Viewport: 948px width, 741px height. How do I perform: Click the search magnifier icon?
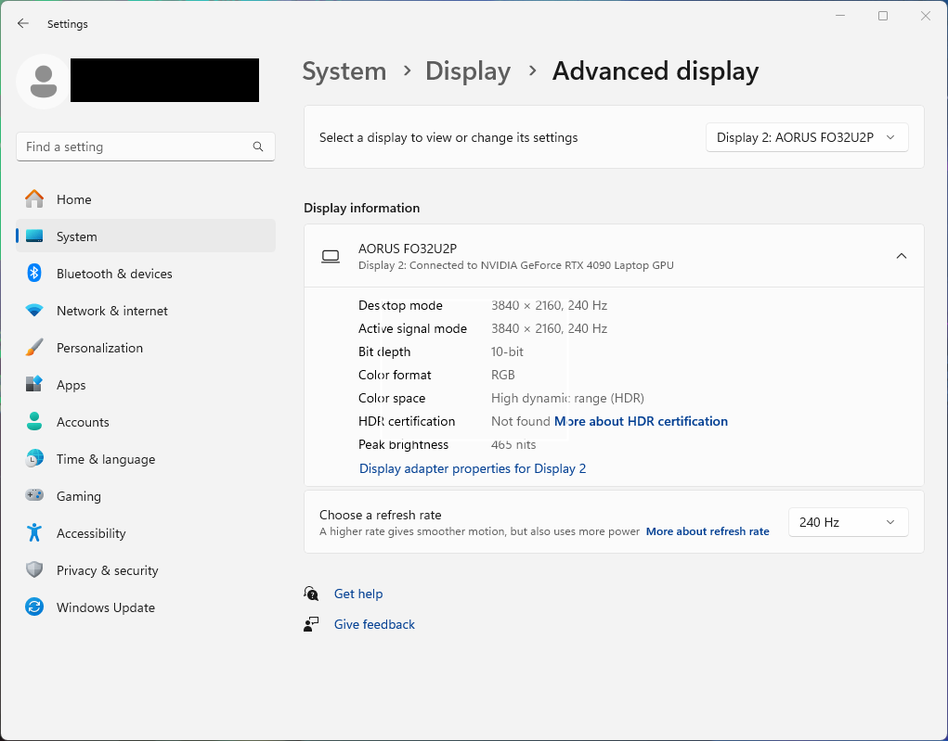pyautogui.click(x=258, y=147)
